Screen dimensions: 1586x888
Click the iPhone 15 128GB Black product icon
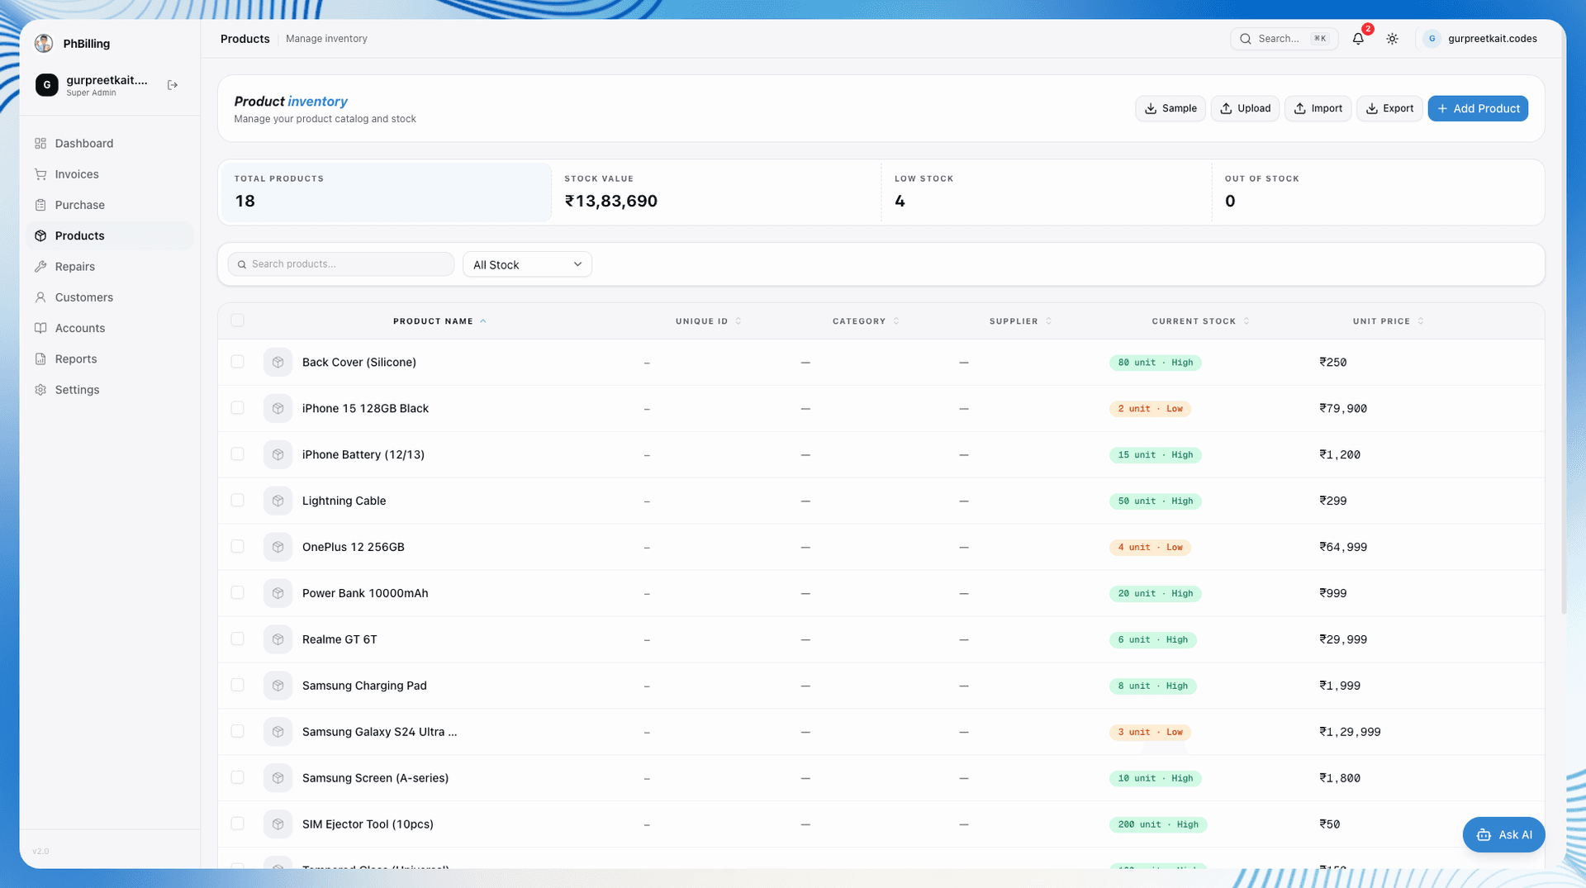coord(278,409)
